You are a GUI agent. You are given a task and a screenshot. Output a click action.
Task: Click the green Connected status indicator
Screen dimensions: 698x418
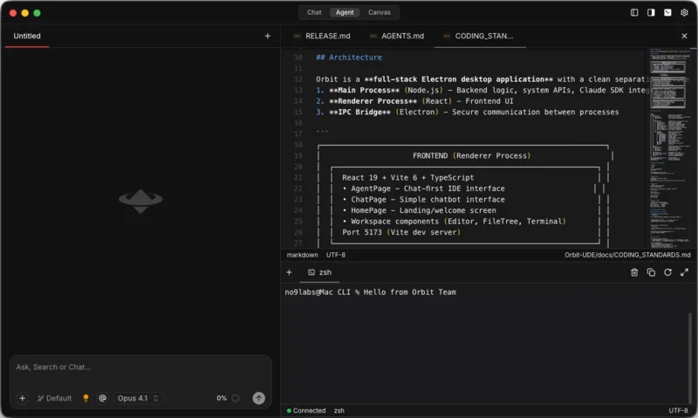coord(306,410)
